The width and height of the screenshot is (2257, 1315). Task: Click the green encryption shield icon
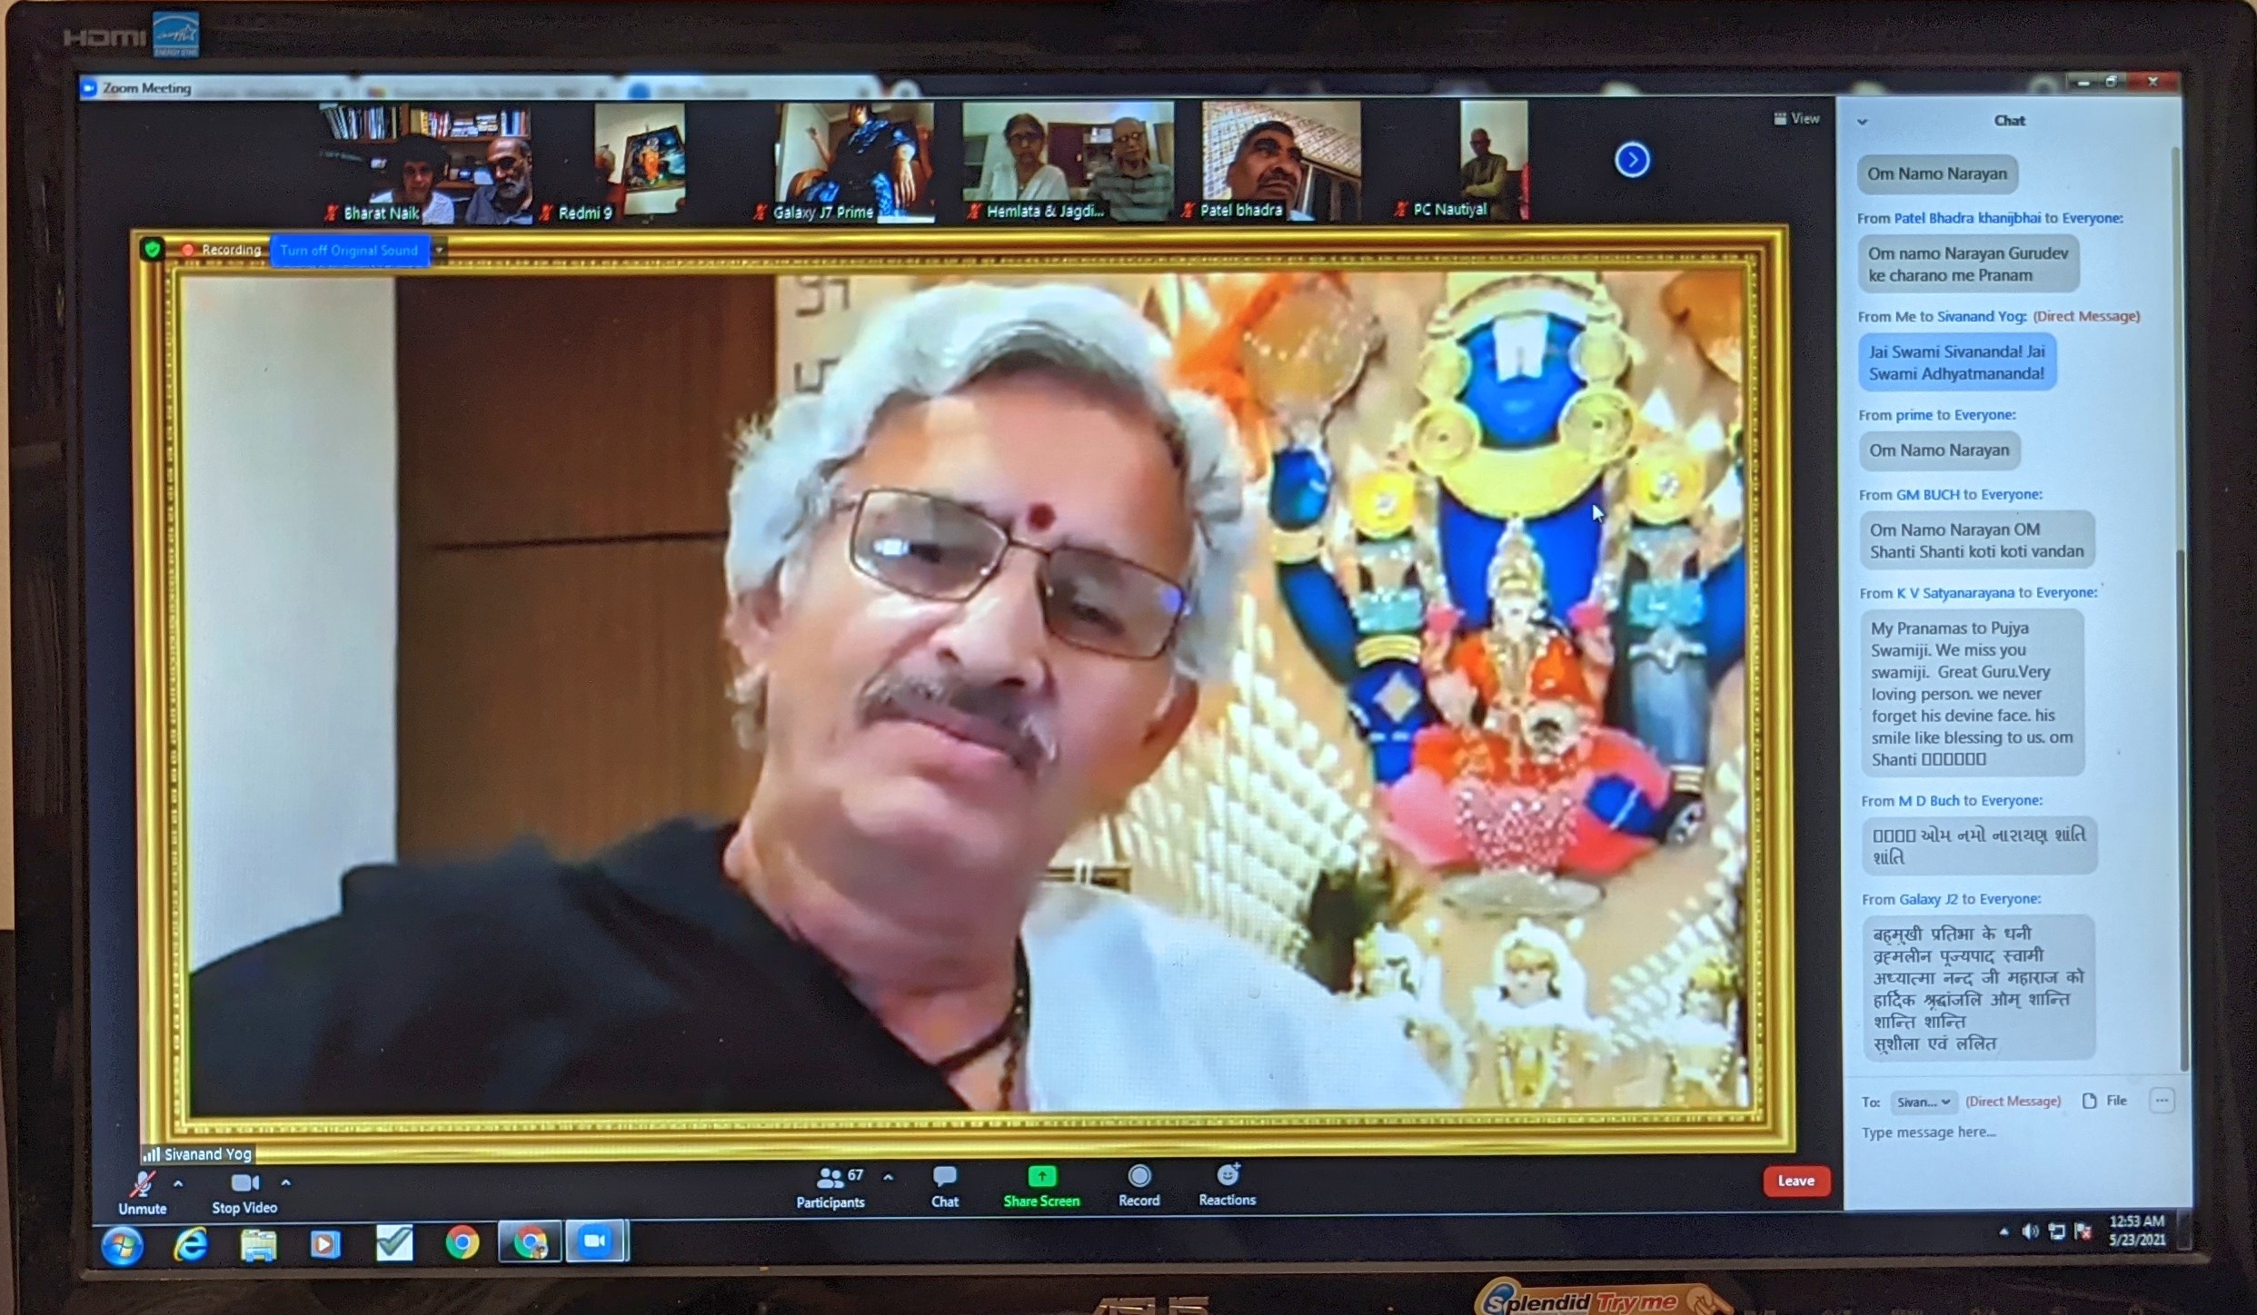[x=153, y=248]
